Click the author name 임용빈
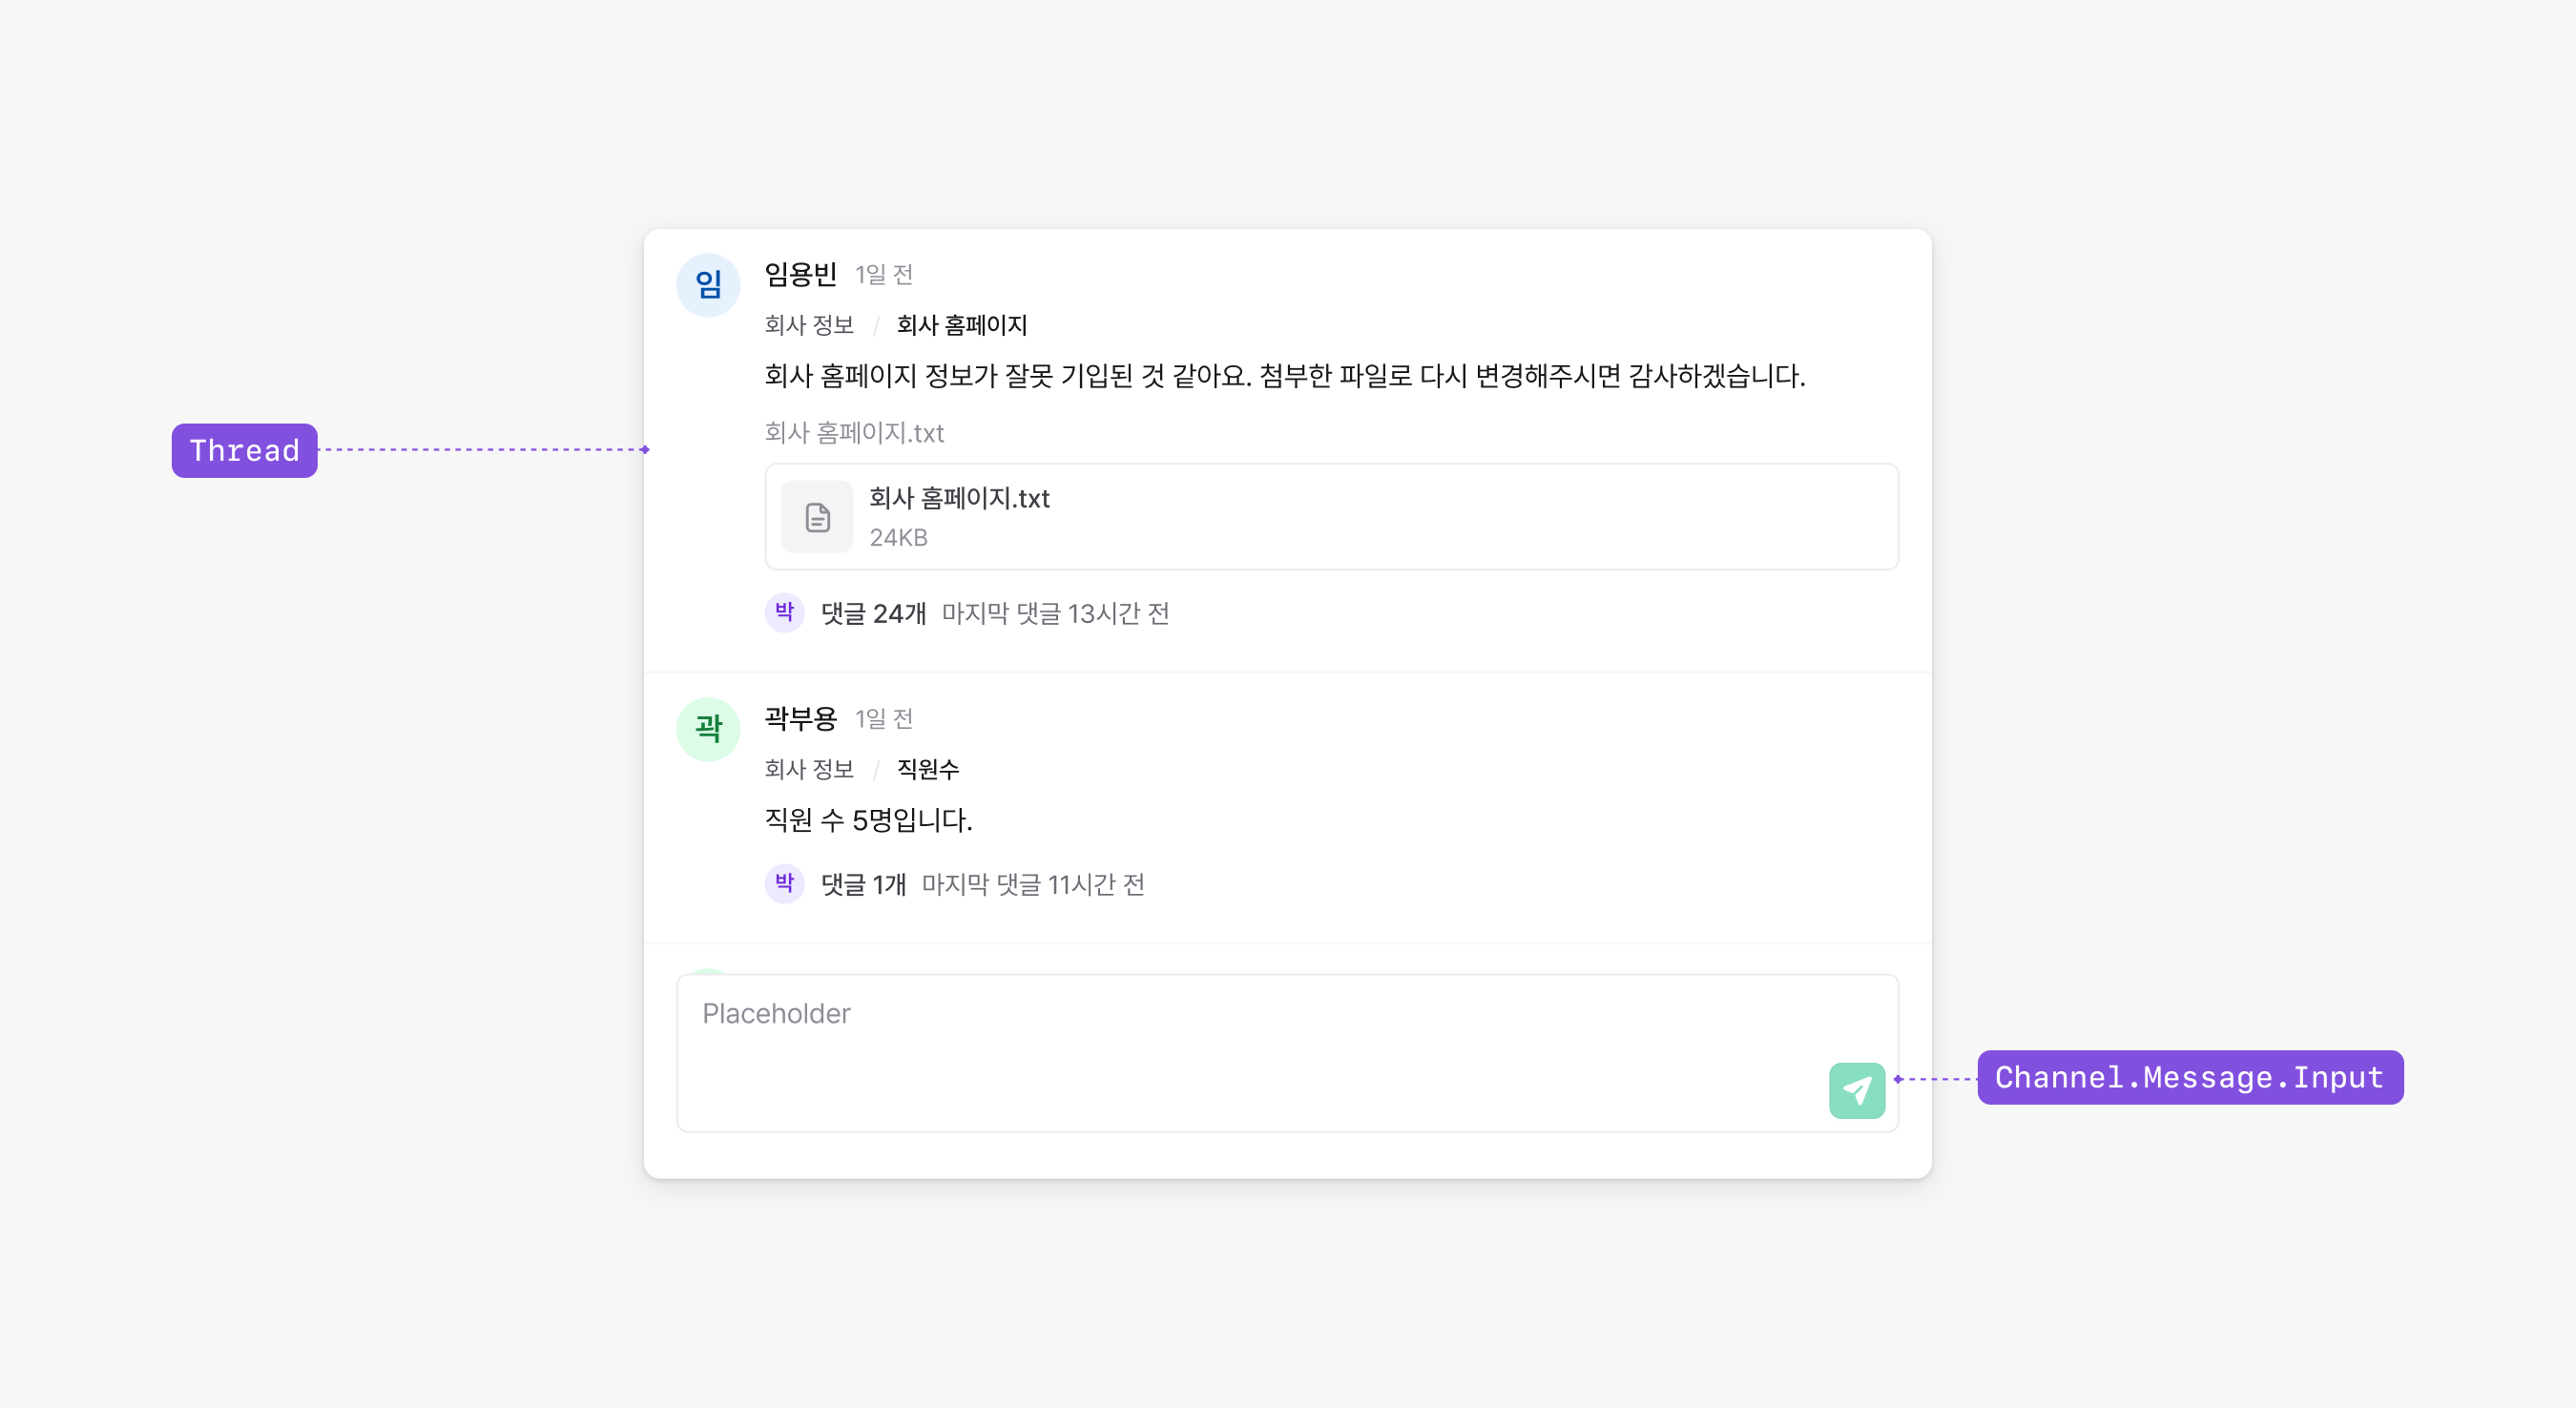This screenshot has height=1408, width=2576. [800, 274]
